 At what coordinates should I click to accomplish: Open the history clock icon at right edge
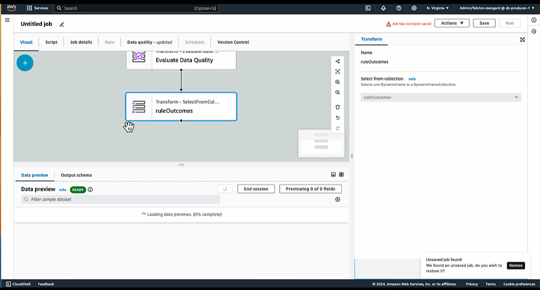tap(534, 31)
